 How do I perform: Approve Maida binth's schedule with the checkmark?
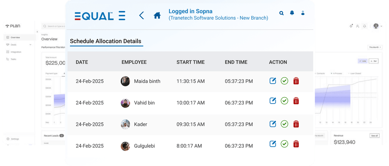tap(285, 81)
